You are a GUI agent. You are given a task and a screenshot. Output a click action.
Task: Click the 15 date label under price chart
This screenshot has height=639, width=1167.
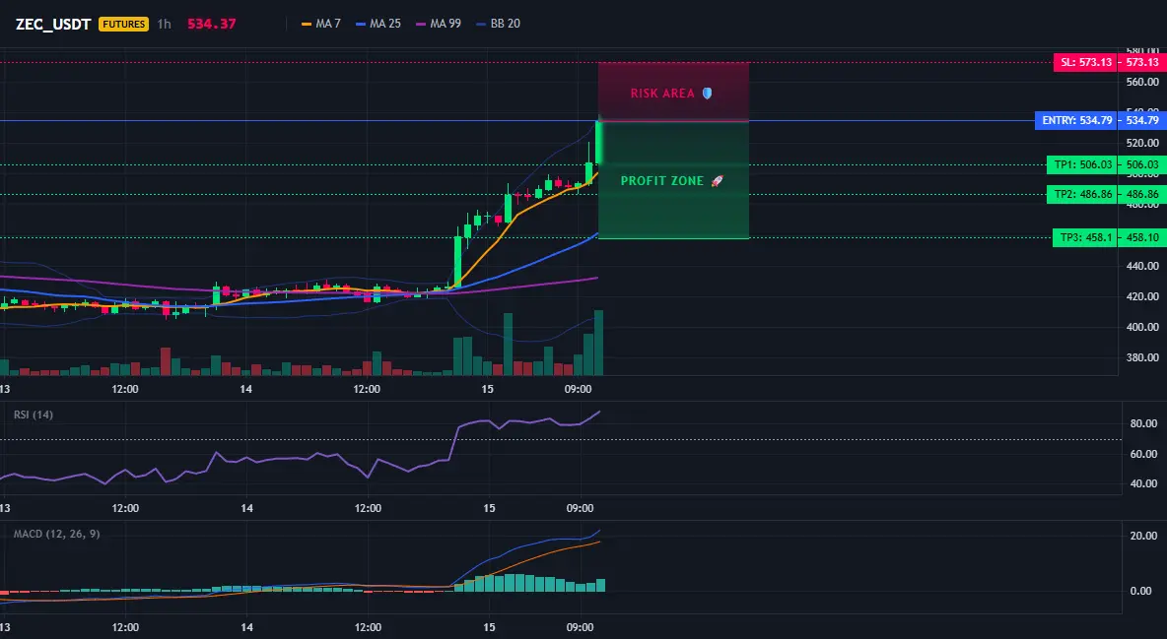pyautogui.click(x=488, y=389)
